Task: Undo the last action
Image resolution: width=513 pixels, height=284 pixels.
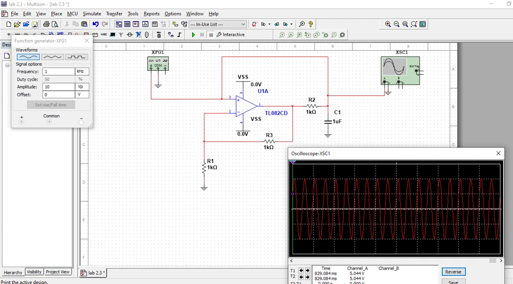Action: 95,24
